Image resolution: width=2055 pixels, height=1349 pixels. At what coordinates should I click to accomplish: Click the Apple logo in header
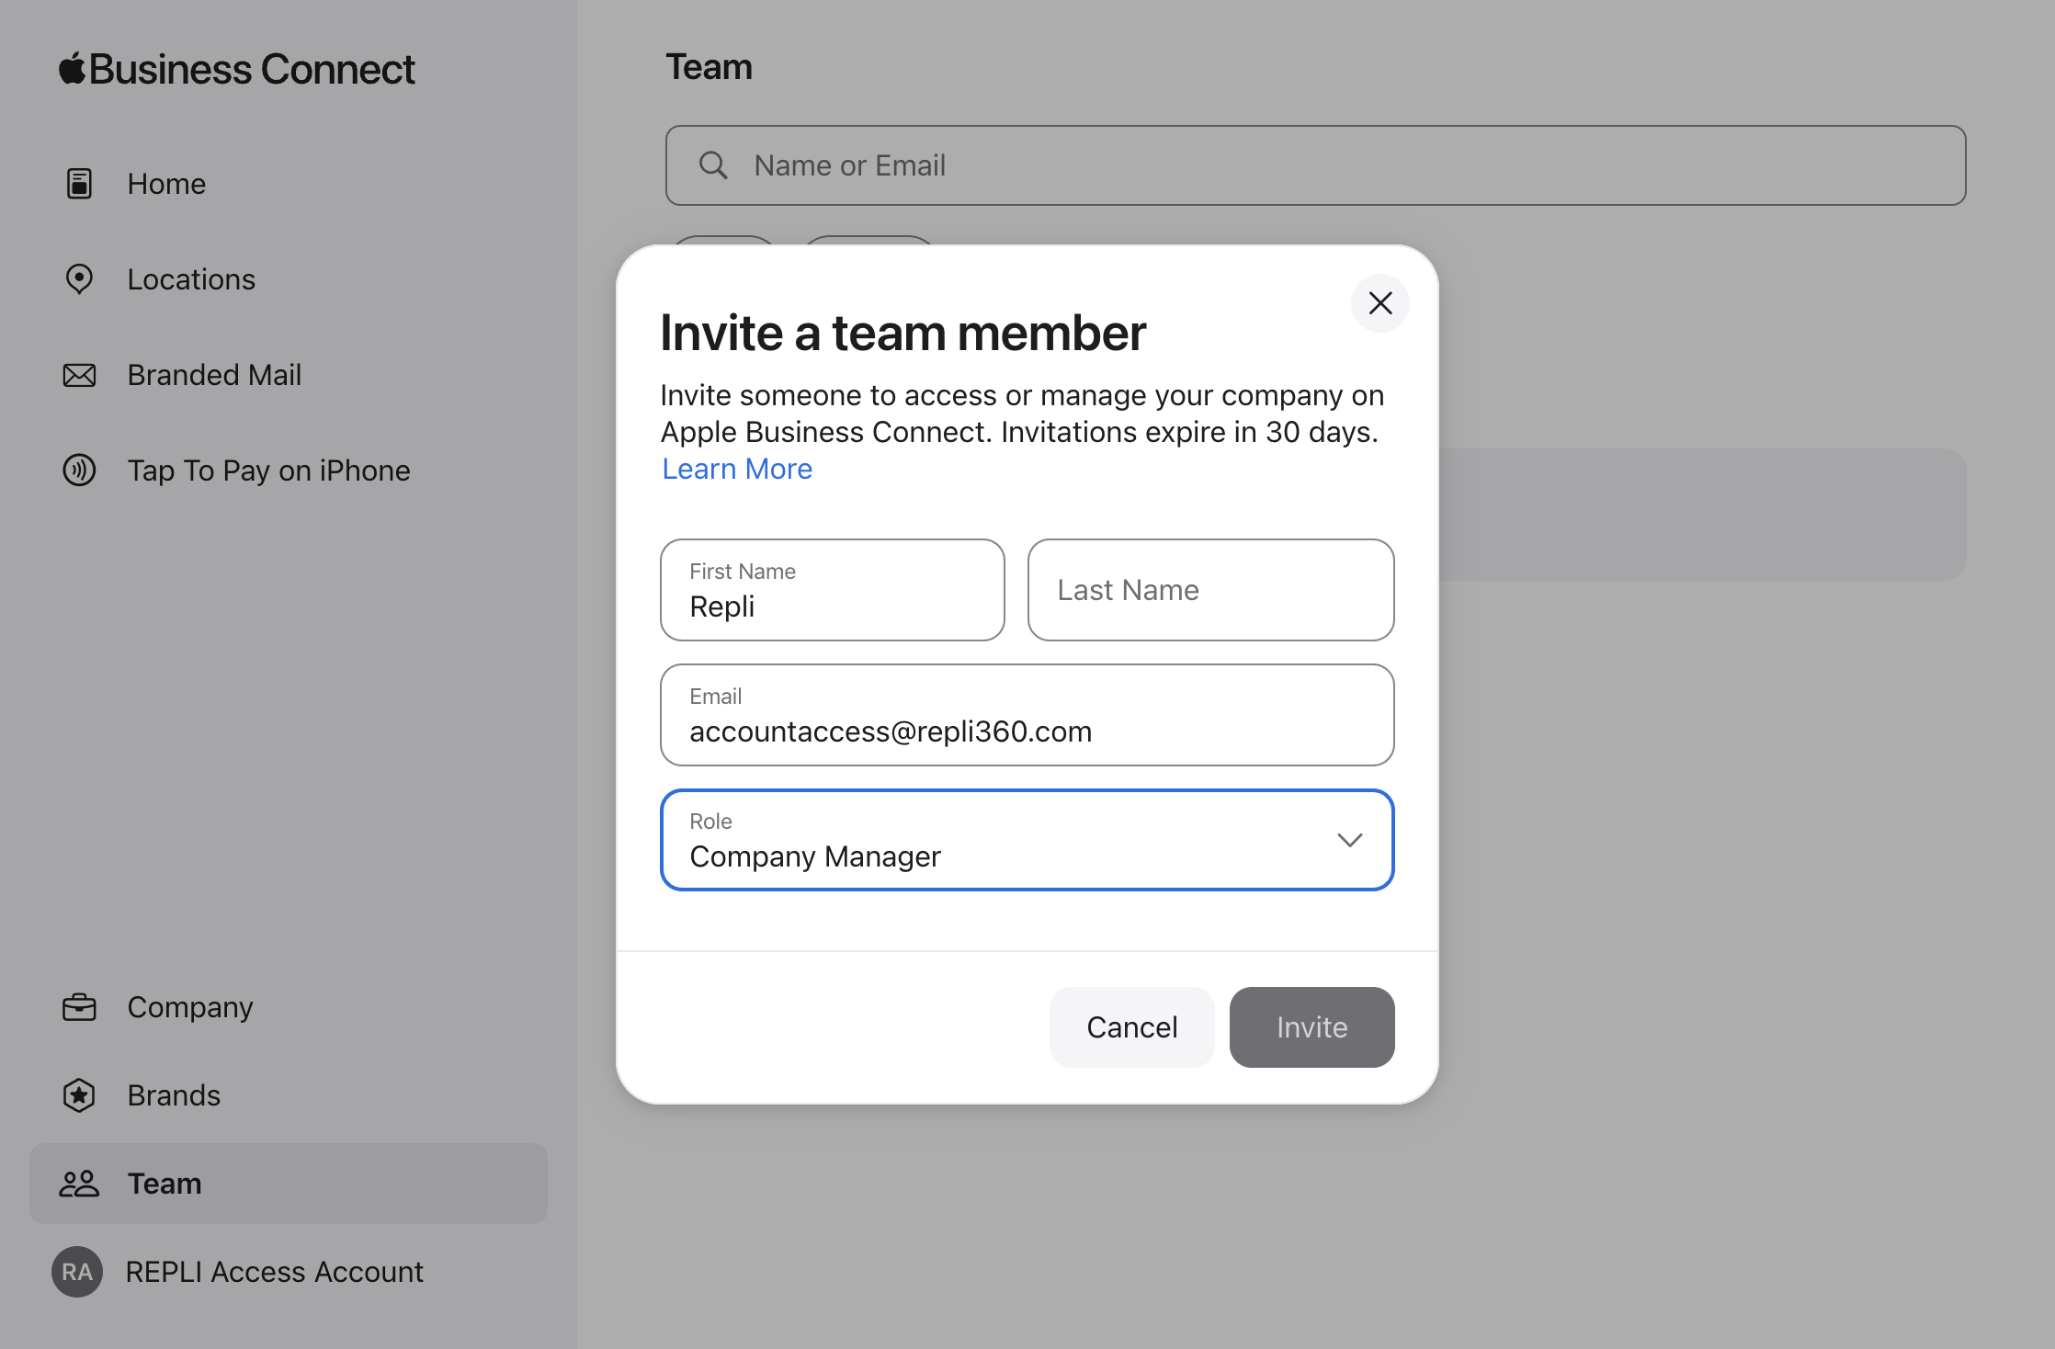click(x=72, y=69)
